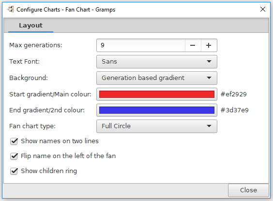Click the End gradient/2nd colour label

tap(47, 110)
